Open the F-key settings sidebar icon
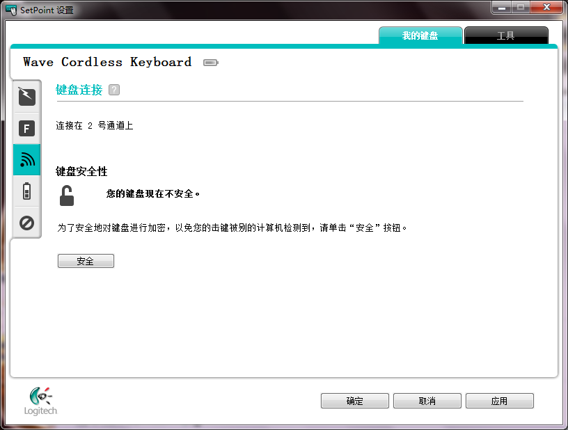The image size is (568, 430). pos(27,129)
